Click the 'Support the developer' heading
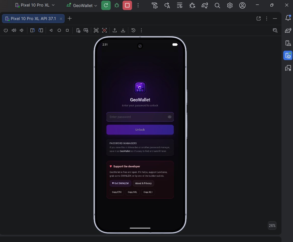293x242 pixels. (127, 166)
